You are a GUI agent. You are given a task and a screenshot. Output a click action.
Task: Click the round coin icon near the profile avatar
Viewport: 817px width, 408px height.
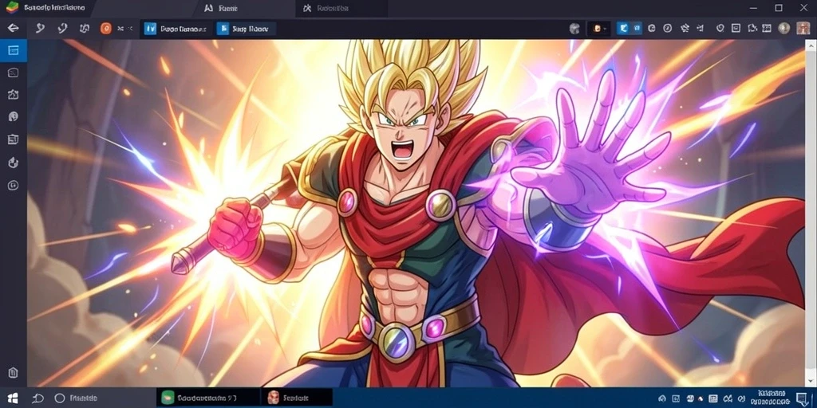pyautogui.click(x=783, y=28)
